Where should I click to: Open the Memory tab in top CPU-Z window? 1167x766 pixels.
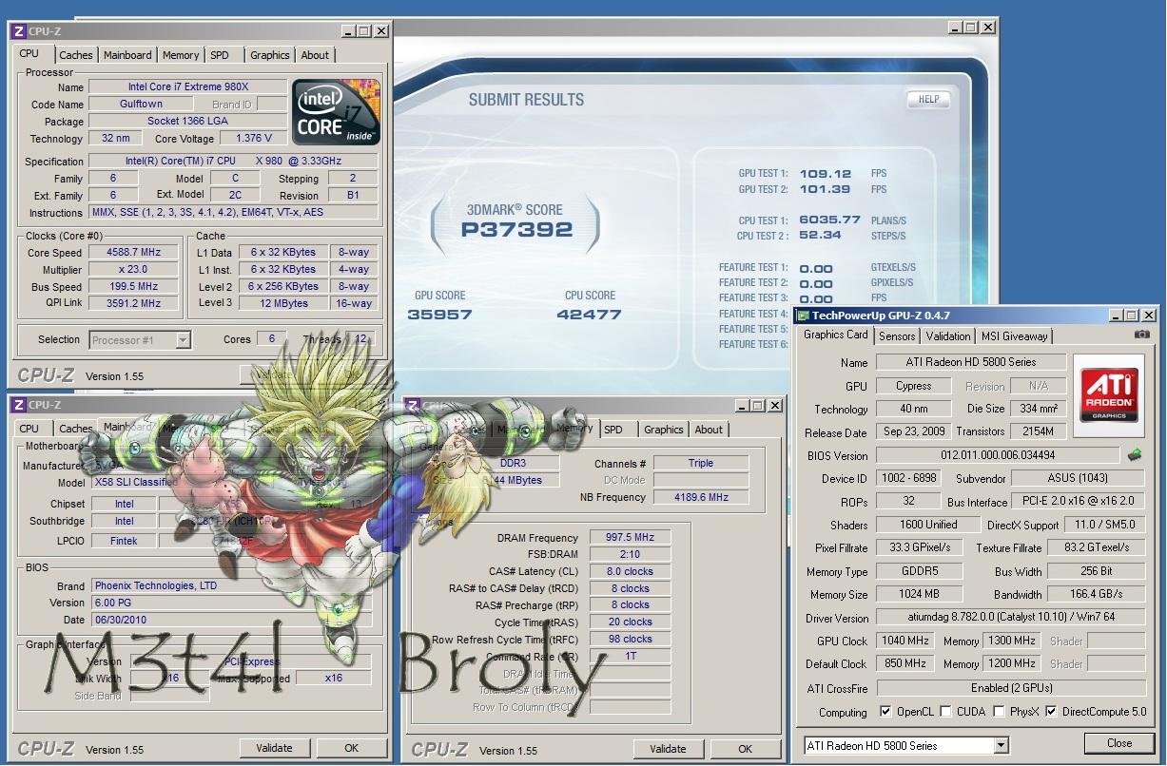(x=181, y=55)
